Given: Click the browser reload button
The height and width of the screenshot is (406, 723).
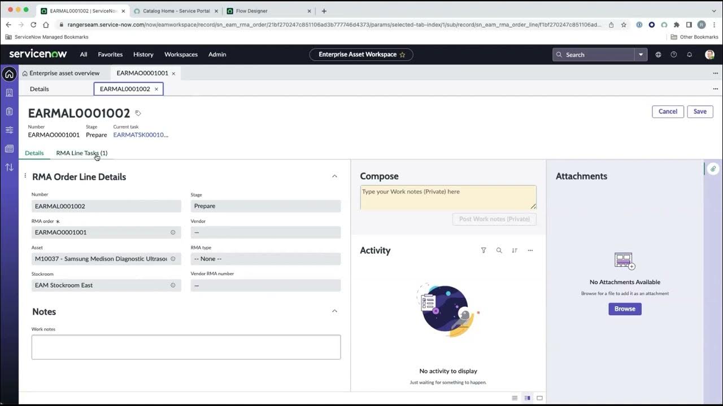Looking at the screenshot, I should pos(33,25).
